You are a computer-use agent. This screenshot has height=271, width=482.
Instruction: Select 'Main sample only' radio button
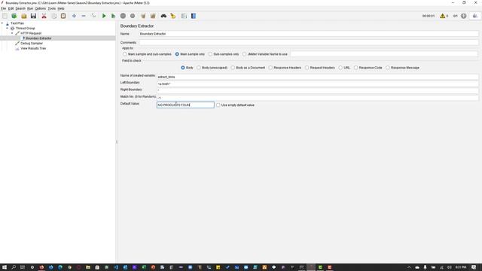[x=177, y=54]
